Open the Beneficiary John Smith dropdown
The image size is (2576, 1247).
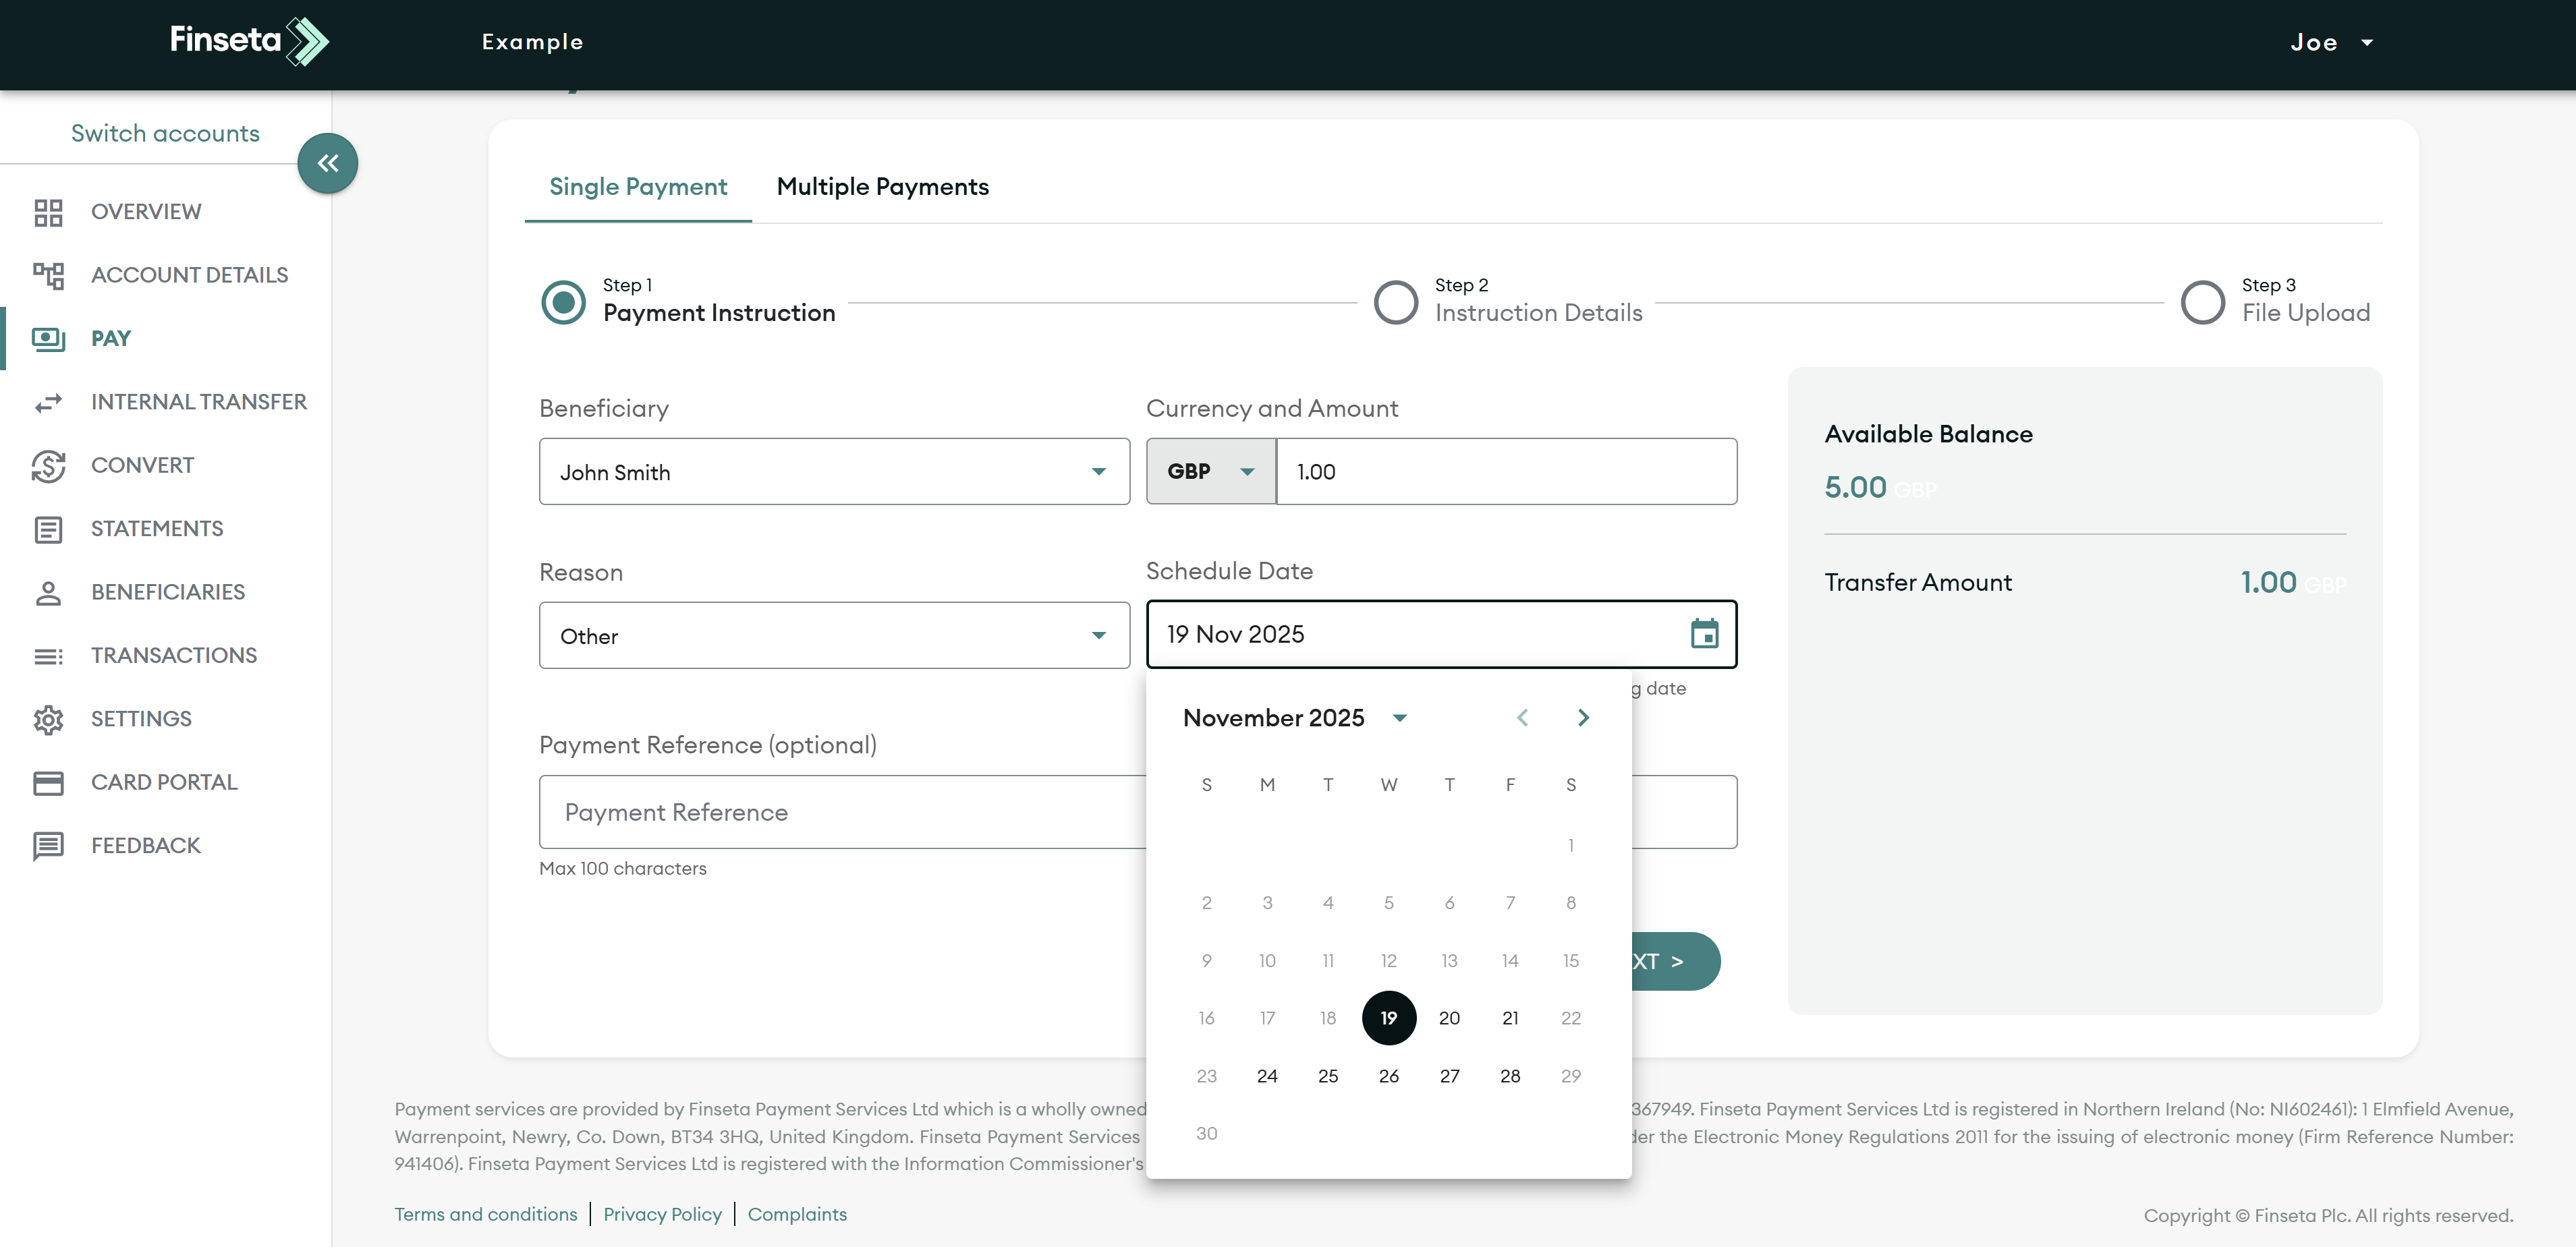(x=833, y=471)
